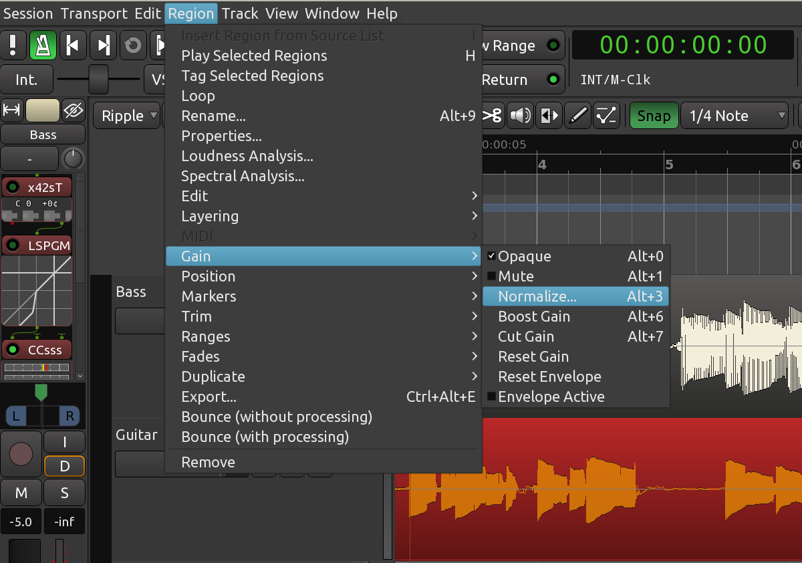The width and height of the screenshot is (802, 563).
Task: Adjust the shuttle speed slider handle
Action: [x=99, y=80]
